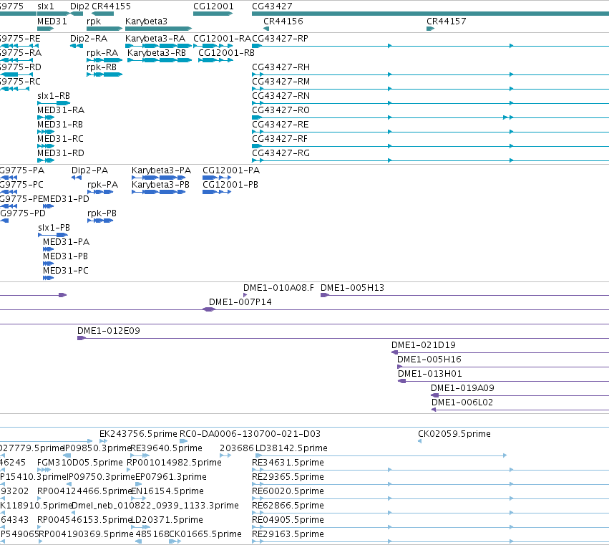The image size is (609, 545).
Task: Click the DME1-005H13 cDNA label
Action: click(352, 288)
